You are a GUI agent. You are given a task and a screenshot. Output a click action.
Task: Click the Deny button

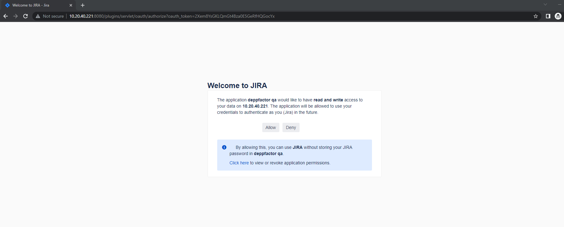point(291,127)
